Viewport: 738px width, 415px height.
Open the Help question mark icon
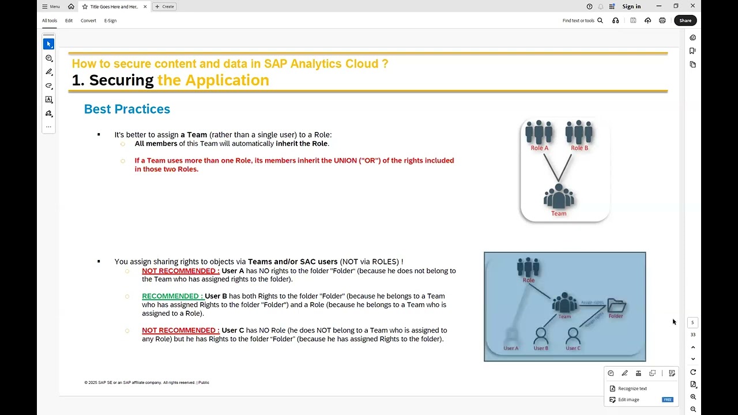(589, 6)
